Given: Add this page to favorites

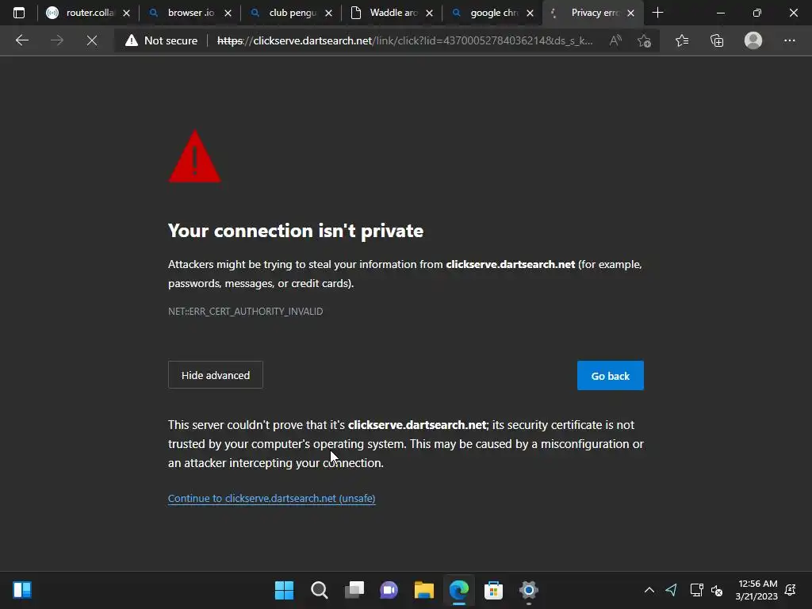Looking at the screenshot, I should coord(644,40).
